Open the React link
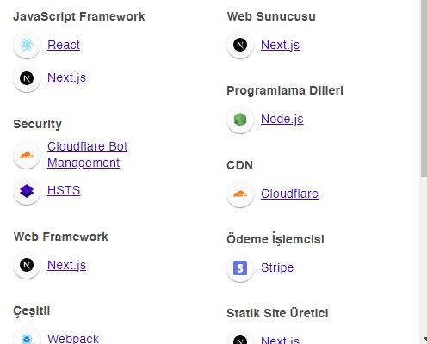The image size is (427, 344). click(64, 45)
